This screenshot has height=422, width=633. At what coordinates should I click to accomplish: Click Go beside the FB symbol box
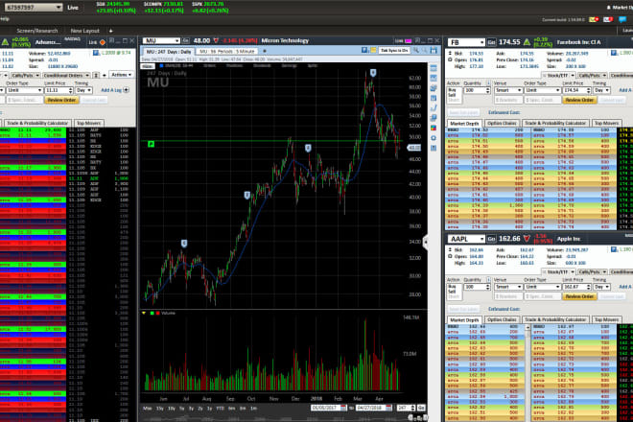pos(491,42)
